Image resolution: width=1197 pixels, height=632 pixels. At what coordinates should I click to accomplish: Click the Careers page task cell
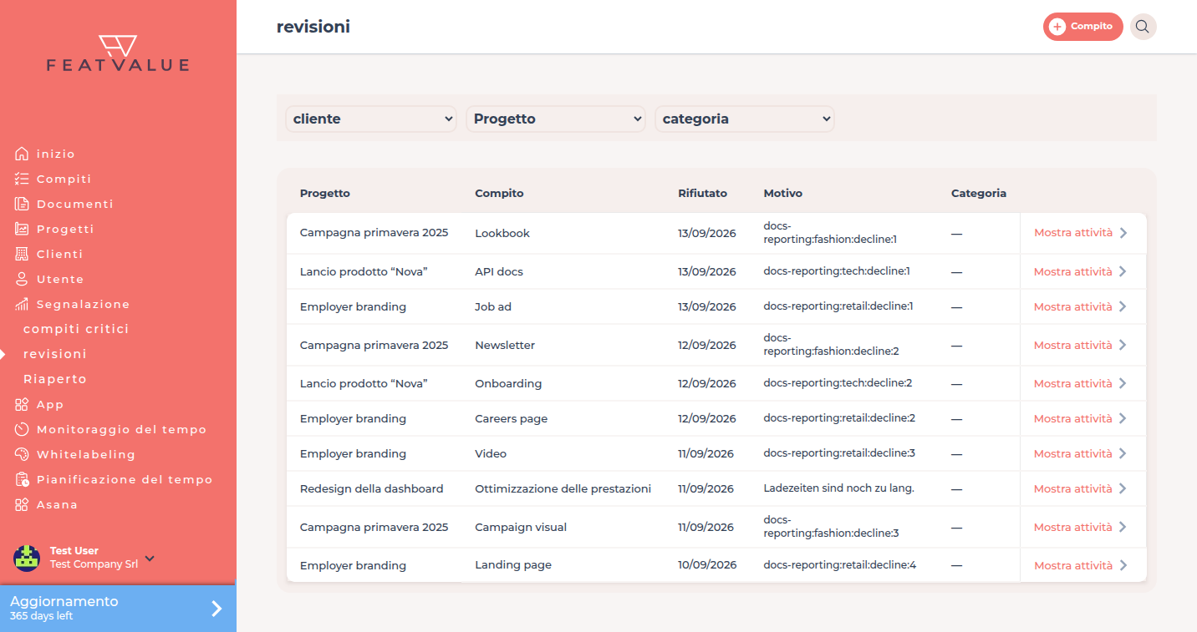coord(512,418)
